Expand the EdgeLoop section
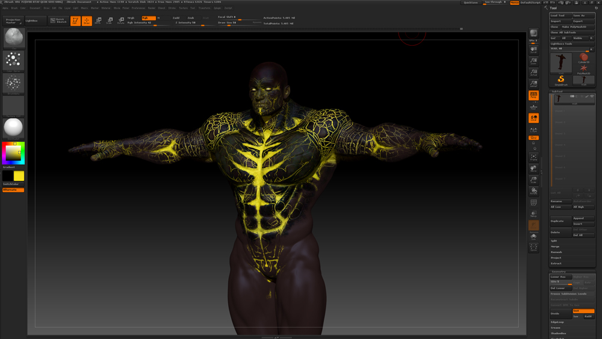Screen dimensions: 602x339 tap(557, 322)
